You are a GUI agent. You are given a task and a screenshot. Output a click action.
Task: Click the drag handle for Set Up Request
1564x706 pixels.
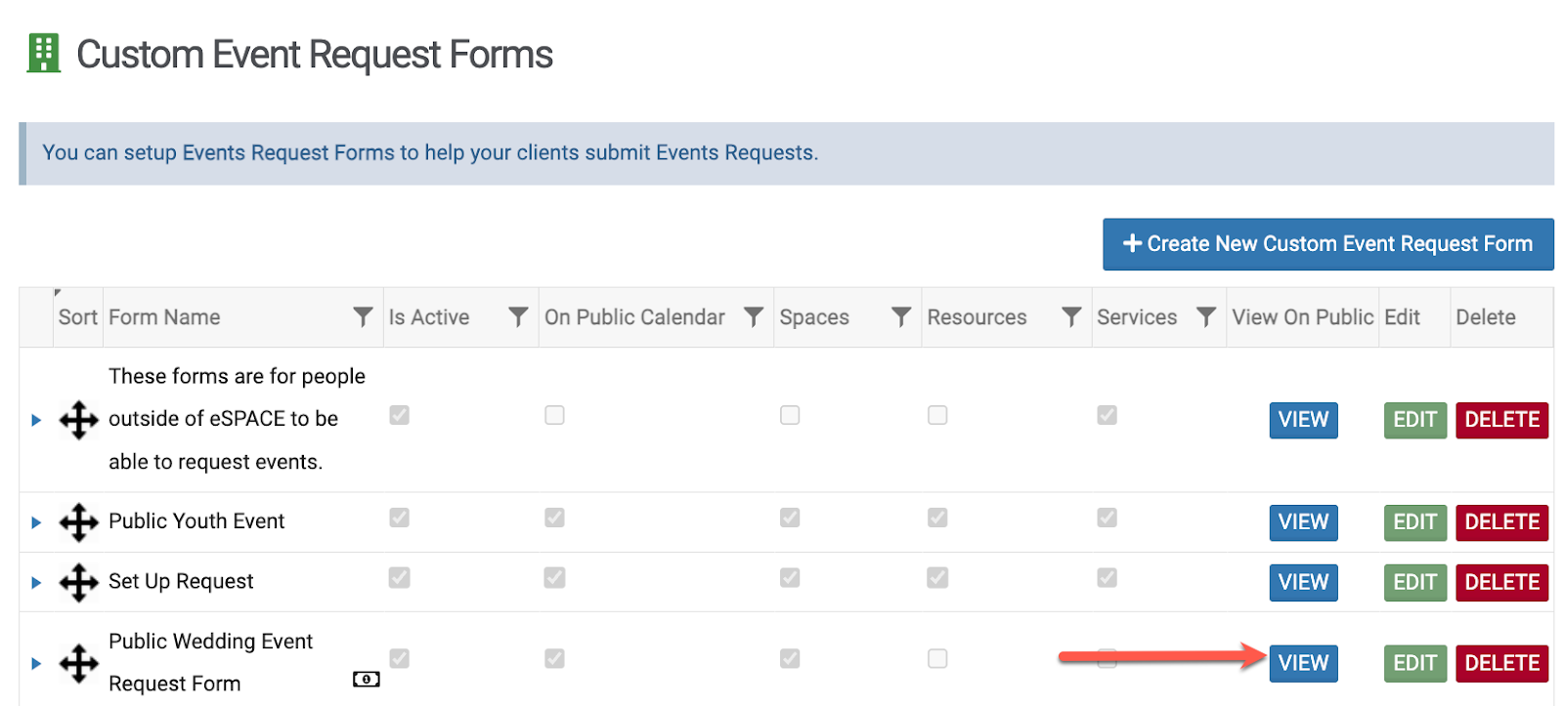pos(78,583)
